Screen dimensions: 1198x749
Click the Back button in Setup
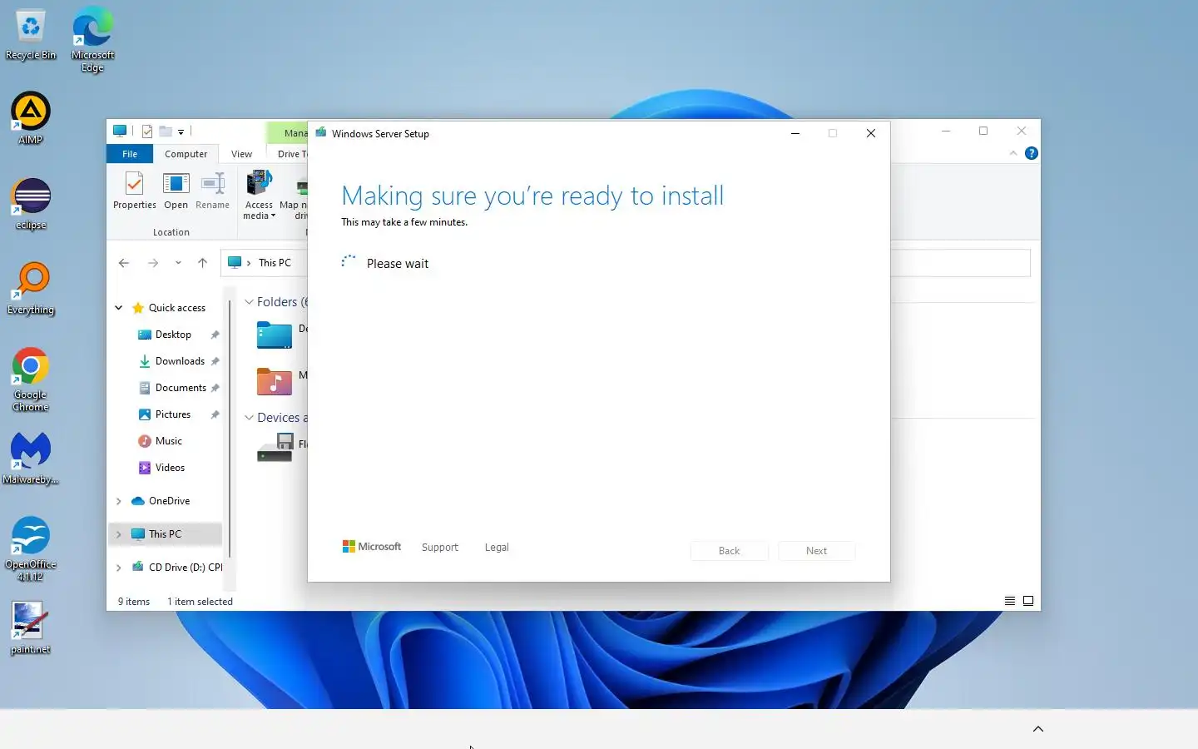click(x=729, y=551)
